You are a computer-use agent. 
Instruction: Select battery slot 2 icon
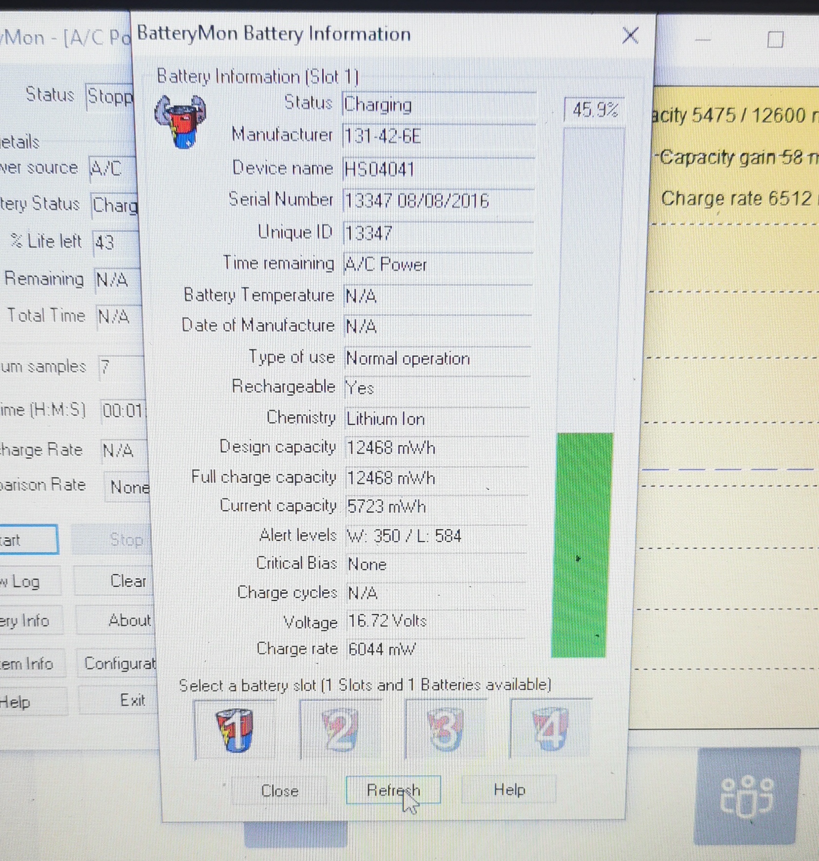(x=340, y=729)
